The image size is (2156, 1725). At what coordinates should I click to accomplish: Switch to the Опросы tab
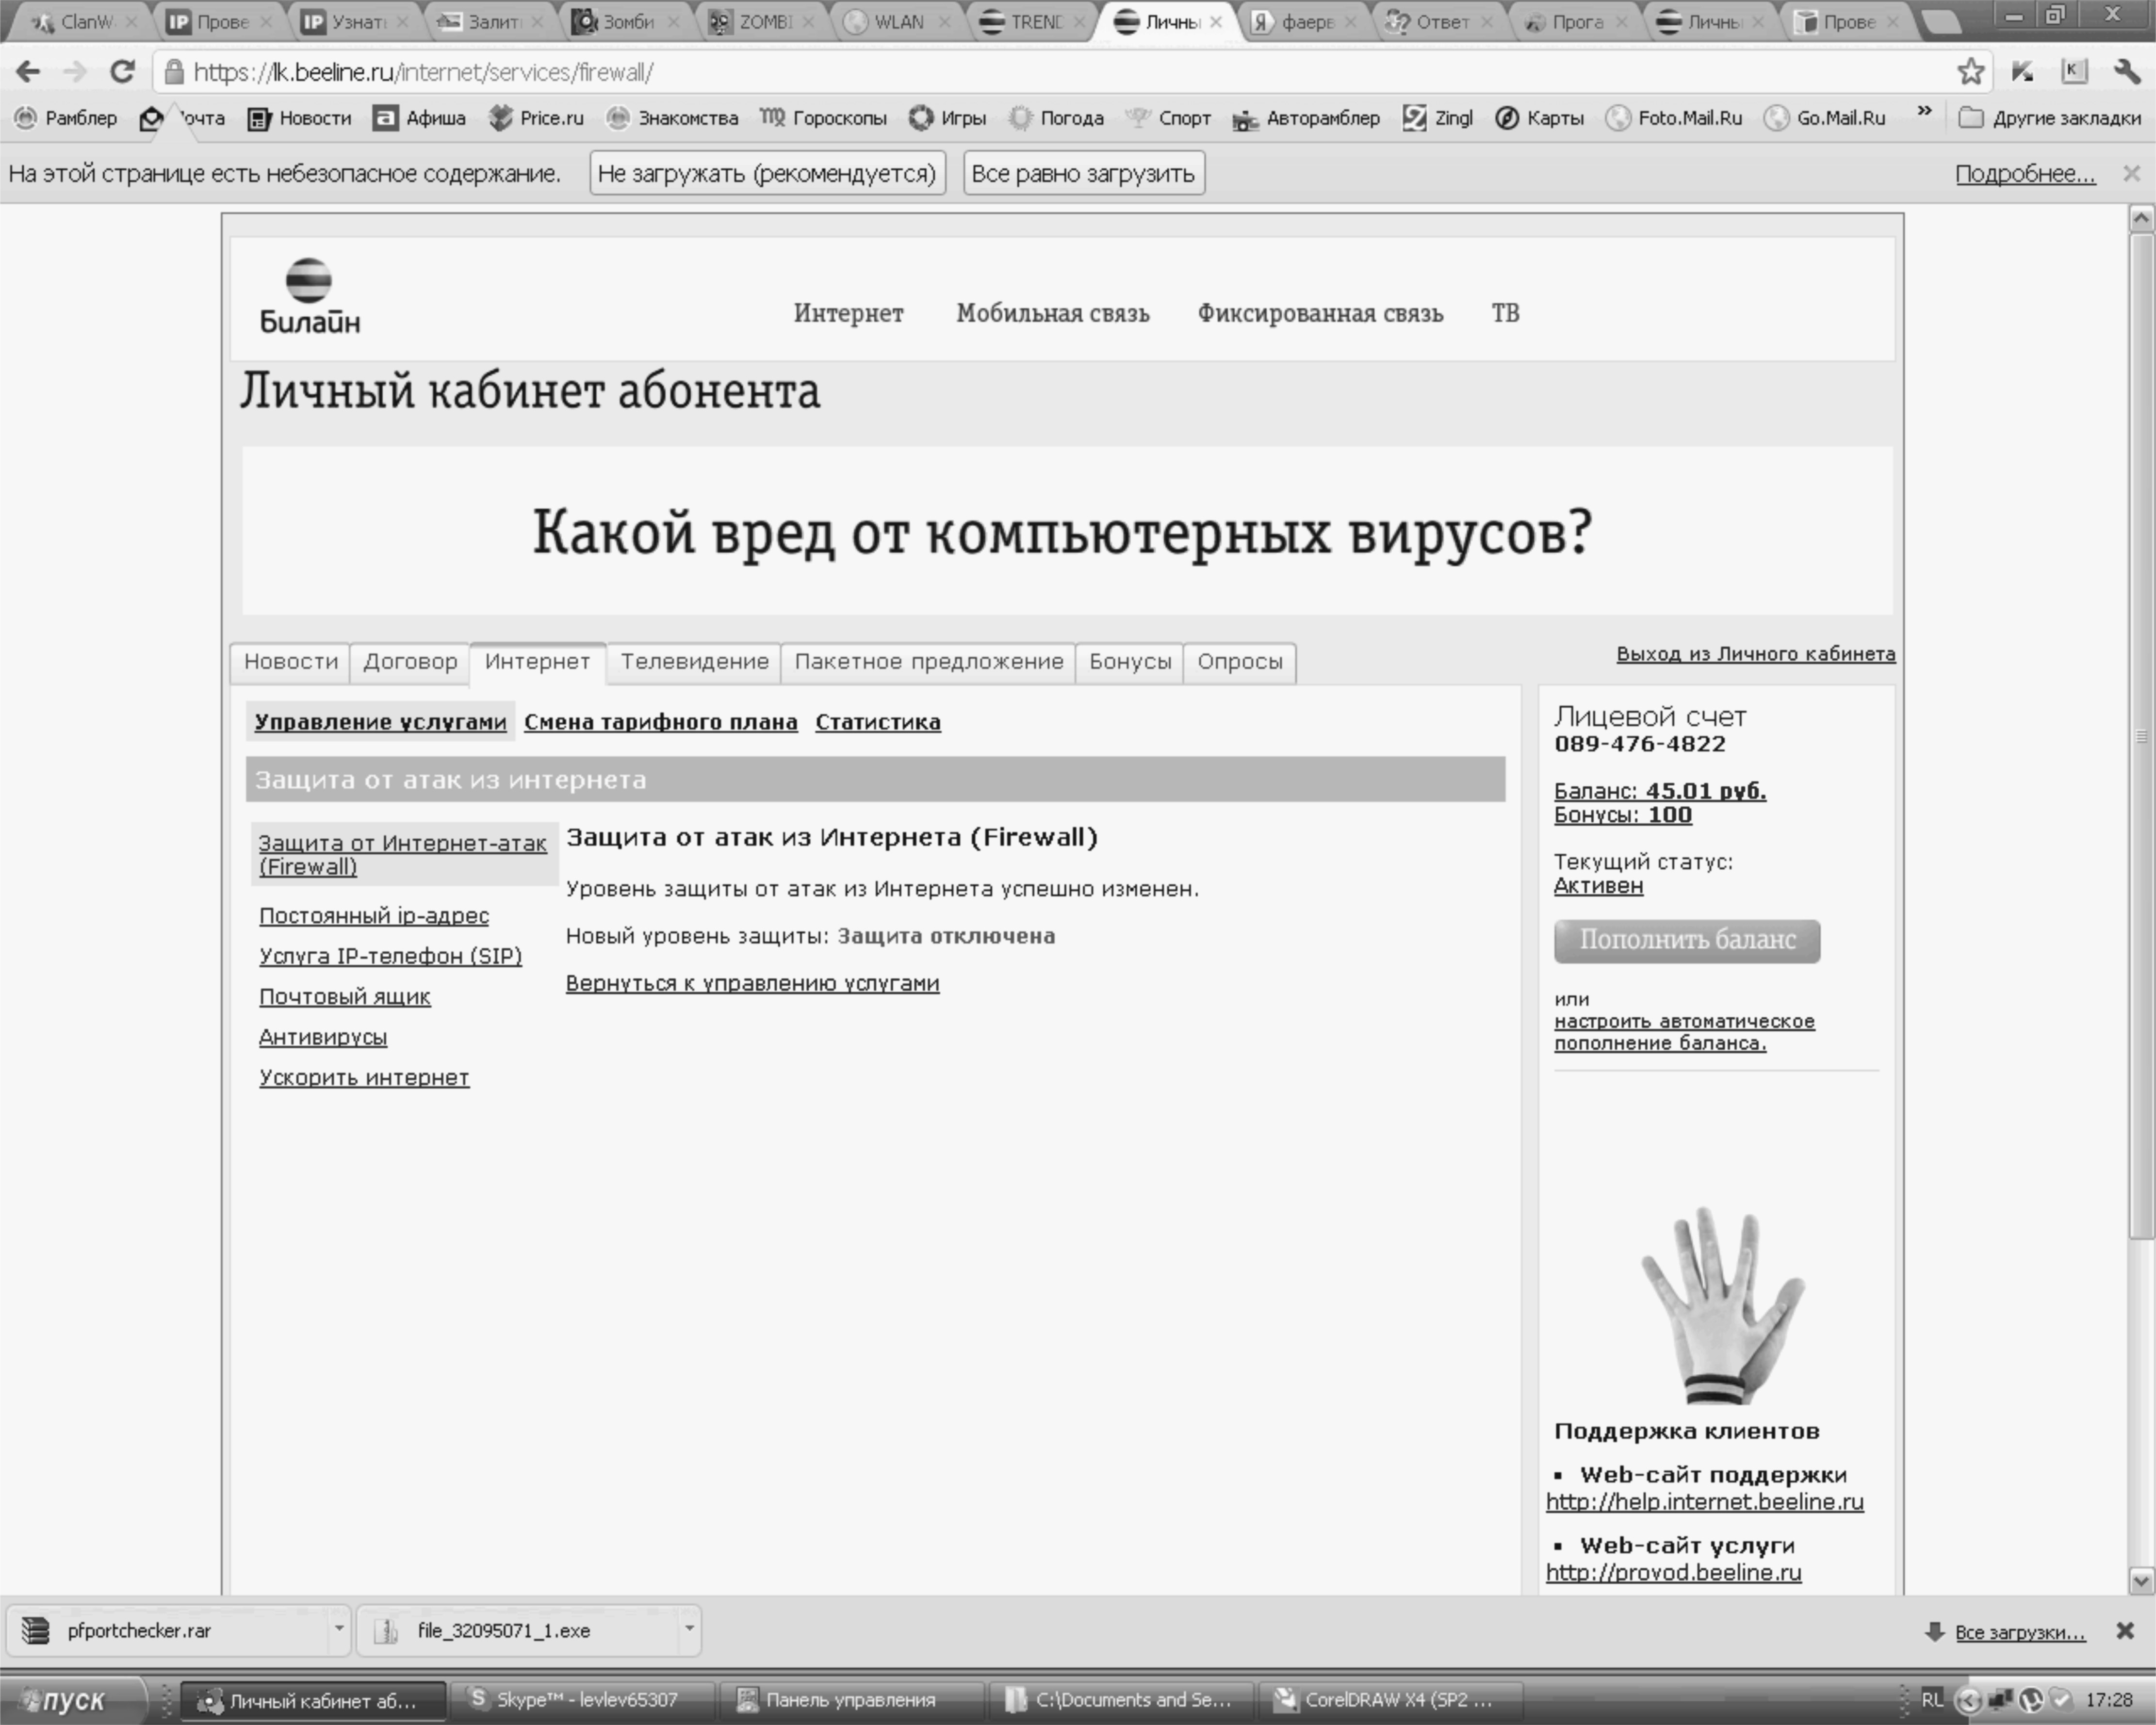1240,662
